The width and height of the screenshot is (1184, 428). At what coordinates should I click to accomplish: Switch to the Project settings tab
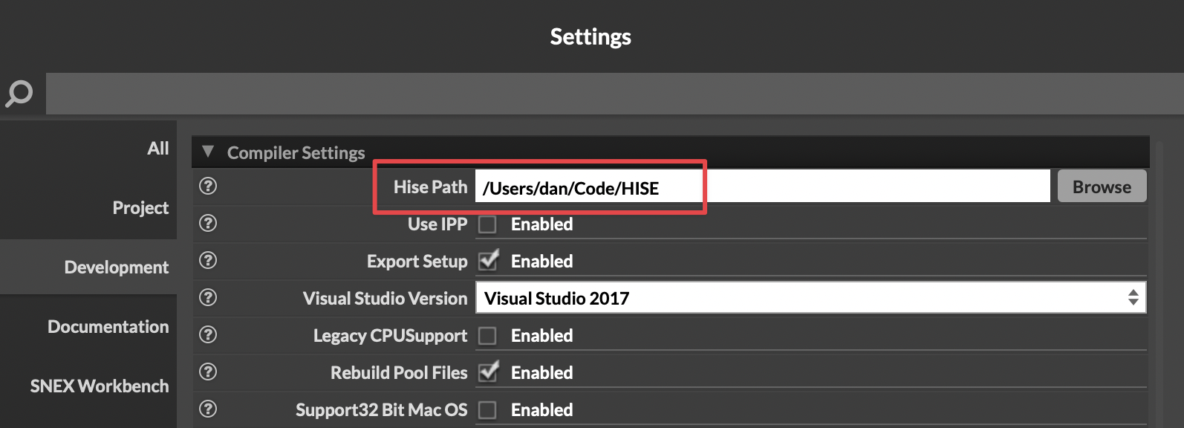[140, 208]
